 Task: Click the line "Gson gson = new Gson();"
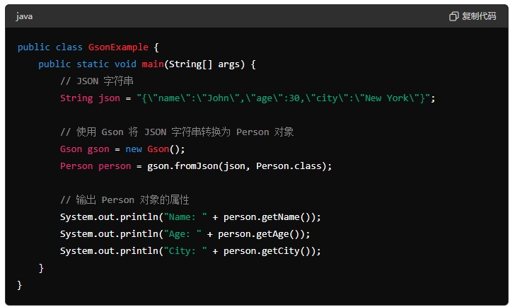(x=122, y=149)
